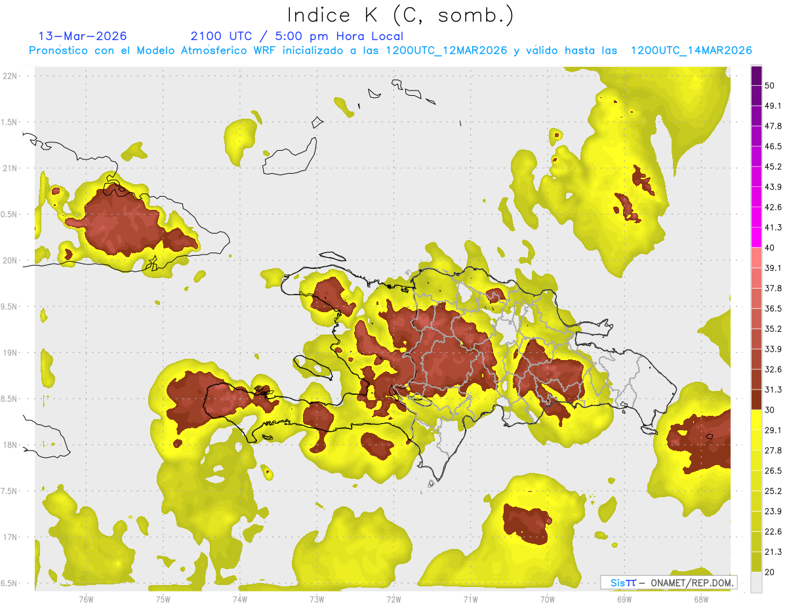The image size is (787, 608).
Task: Click the "73W" longitude axis label
Action: [x=317, y=599]
